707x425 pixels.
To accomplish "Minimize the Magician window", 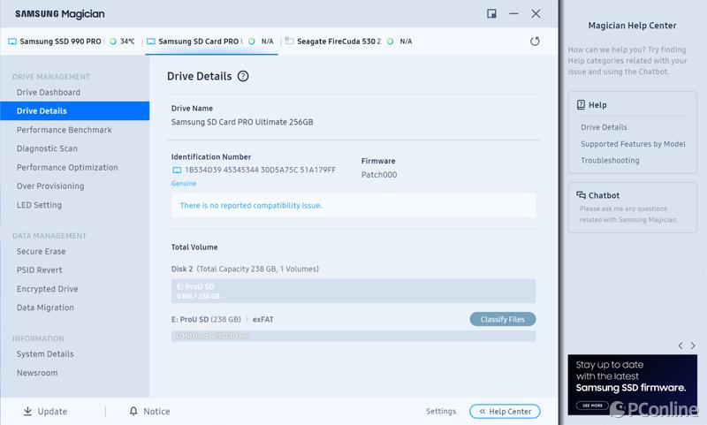I will pos(513,14).
